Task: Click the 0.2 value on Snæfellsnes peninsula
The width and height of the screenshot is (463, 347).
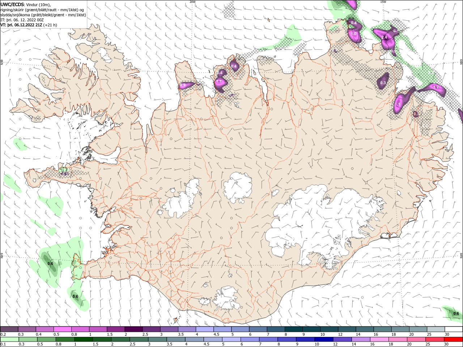Action: tap(65, 174)
